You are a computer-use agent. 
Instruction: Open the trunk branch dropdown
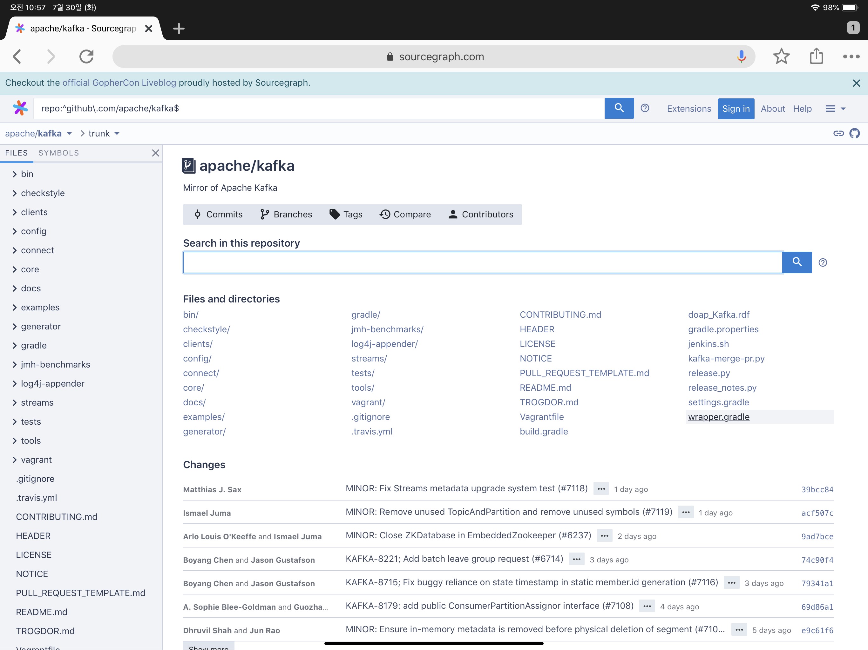pyautogui.click(x=117, y=134)
